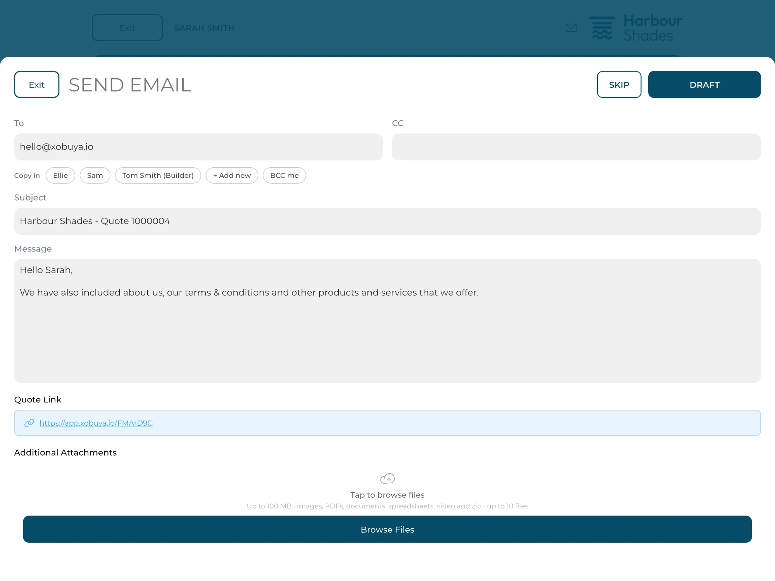This screenshot has width=775, height=581.
Task: Click the Exit button in Send Email dialog
Action: (x=37, y=84)
